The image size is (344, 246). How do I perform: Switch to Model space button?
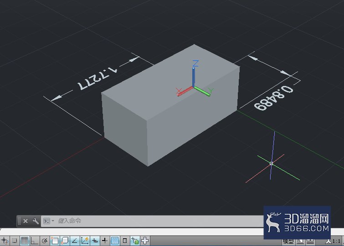click(288, 241)
